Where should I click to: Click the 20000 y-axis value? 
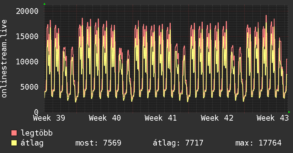click(x=27, y=11)
